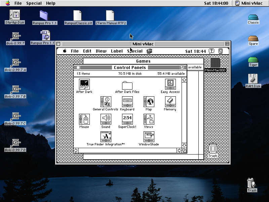Select the Views control panel icon
Image resolution: width=269 pixels, height=202 pixels.
pos(149,119)
